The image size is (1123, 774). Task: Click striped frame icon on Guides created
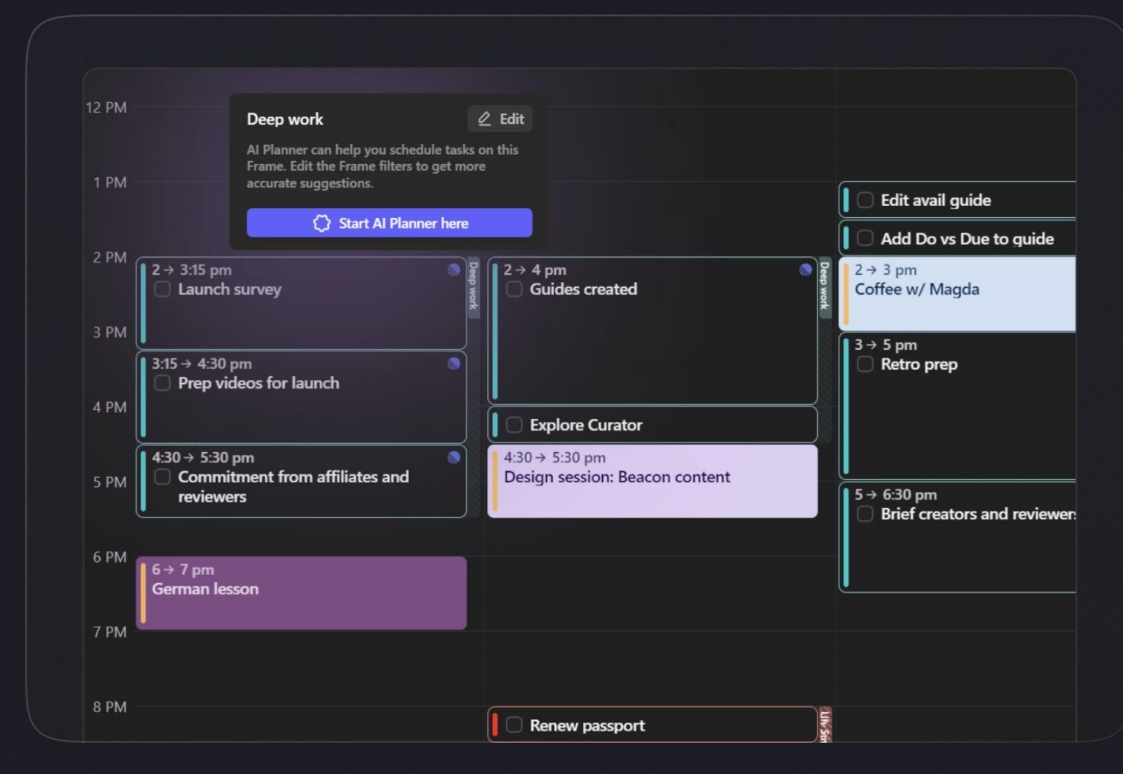point(805,270)
